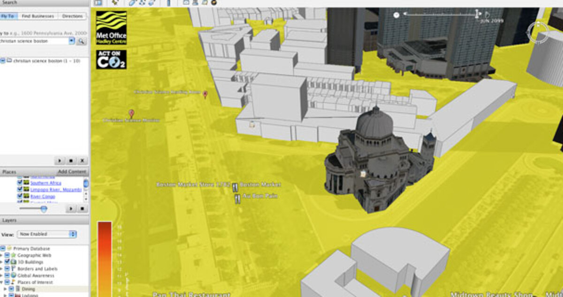Image resolution: width=563 pixels, height=297 pixels.
Task: Click the magnifier search button
Action: 81,41
